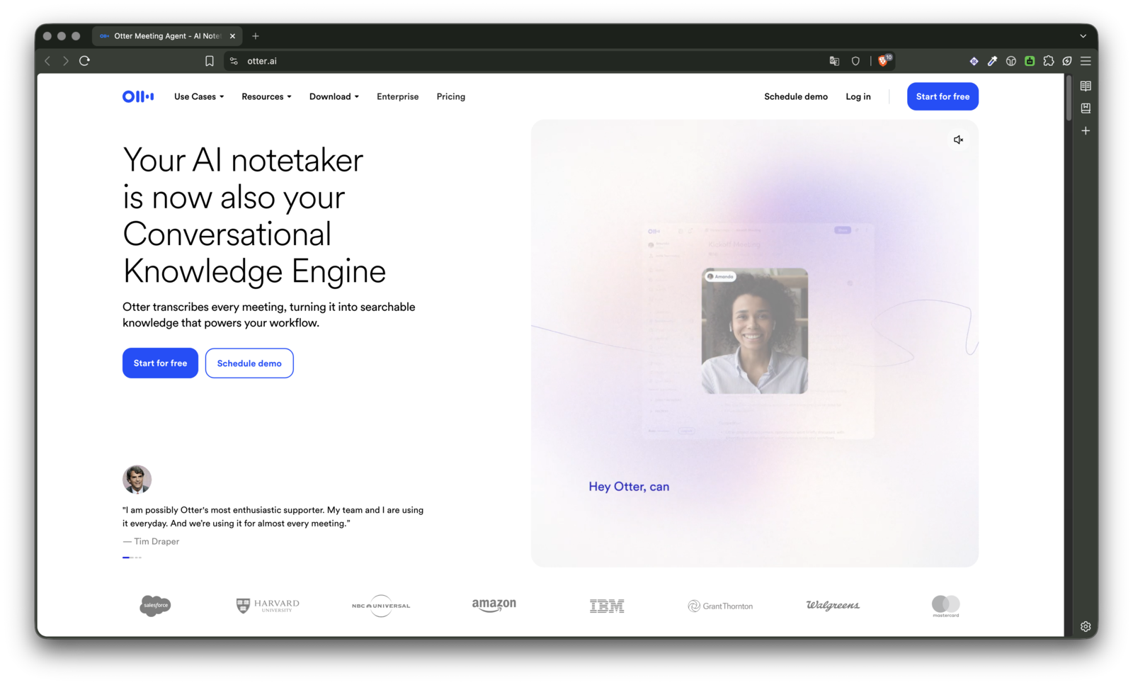The image size is (1133, 685).
Task: Expand the Download dropdown menu
Action: click(334, 96)
